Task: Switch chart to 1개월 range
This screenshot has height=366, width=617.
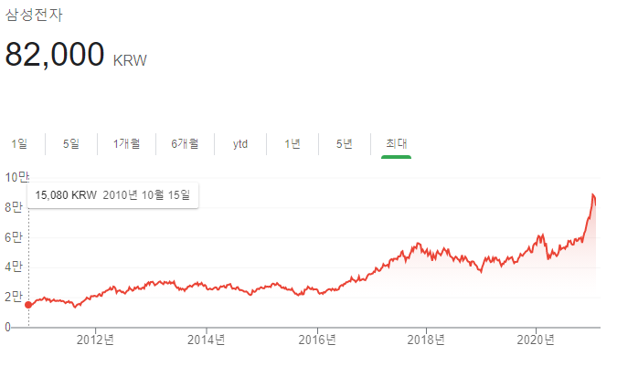Action: [127, 143]
